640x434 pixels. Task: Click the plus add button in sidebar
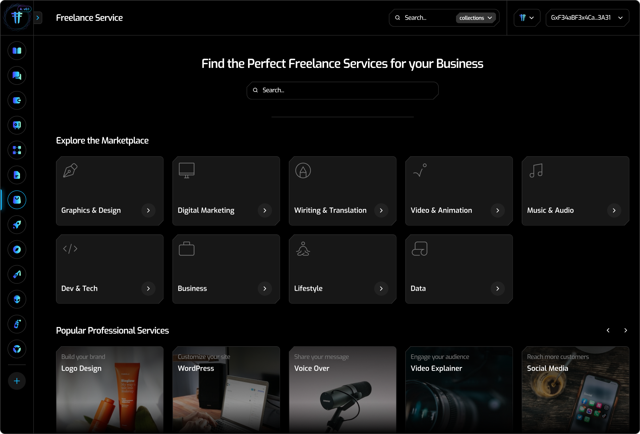click(x=17, y=381)
